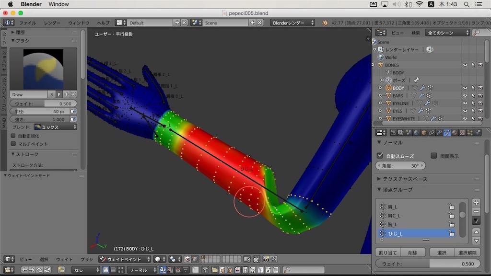Click the lock icon of ひじ_L group
491x276 pixels.
[451, 233]
